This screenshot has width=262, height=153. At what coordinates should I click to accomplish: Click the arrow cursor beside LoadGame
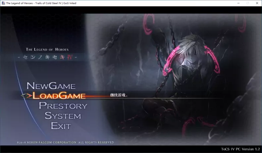tap(26, 96)
